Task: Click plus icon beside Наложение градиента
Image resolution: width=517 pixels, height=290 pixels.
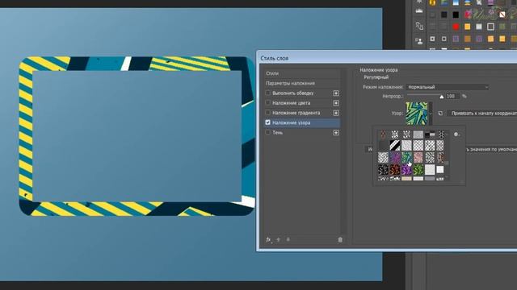Action: coord(336,113)
